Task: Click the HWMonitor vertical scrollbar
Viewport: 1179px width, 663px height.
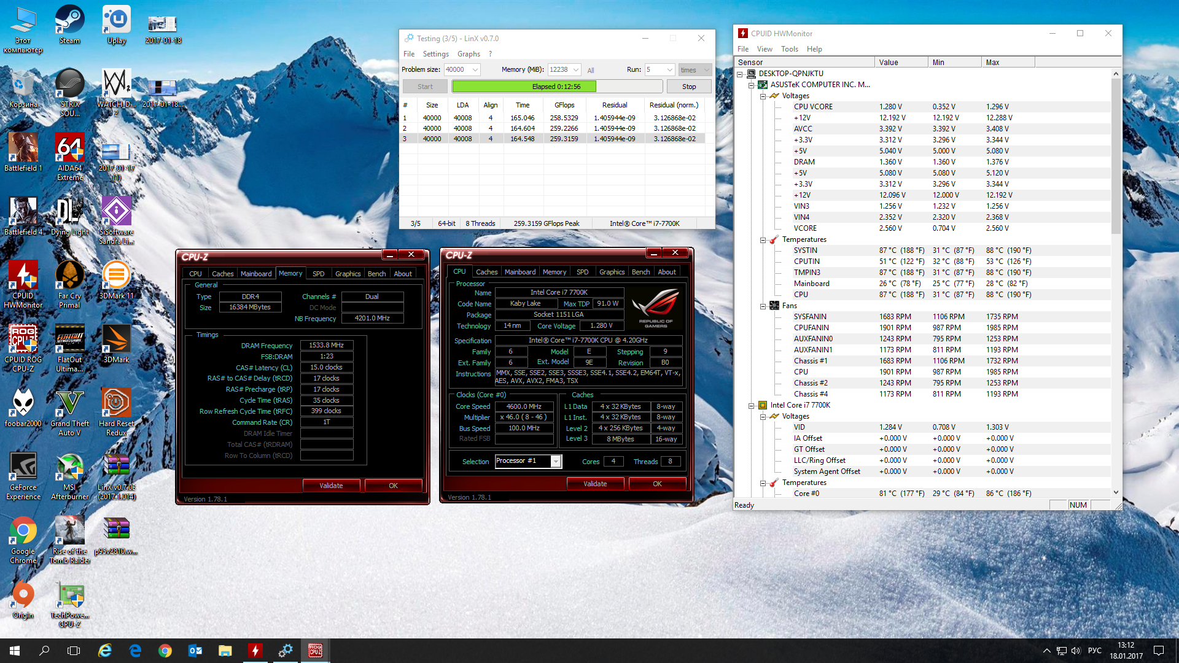Action: tap(1116, 283)
